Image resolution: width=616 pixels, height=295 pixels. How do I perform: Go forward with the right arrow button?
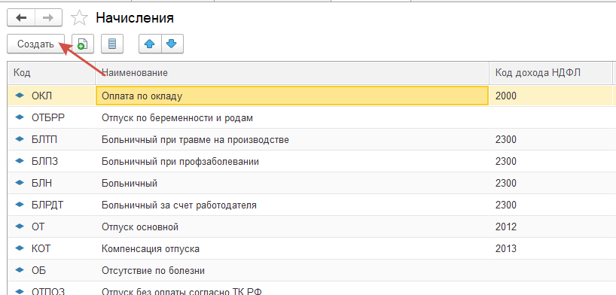tap(49, 18)
